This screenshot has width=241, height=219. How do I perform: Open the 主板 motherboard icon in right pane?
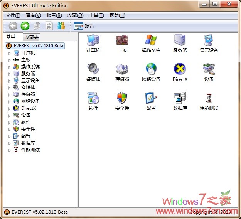[x=122, y=40]
